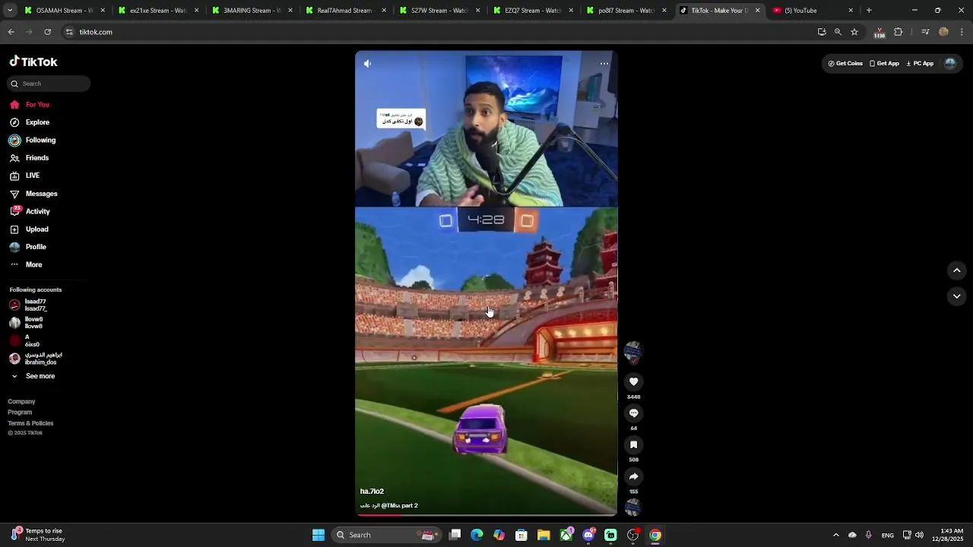Image resolution: width=973 pixels, height=547 pixels.
Task: Open followed account lsaad77
Action: coord(29,305)
